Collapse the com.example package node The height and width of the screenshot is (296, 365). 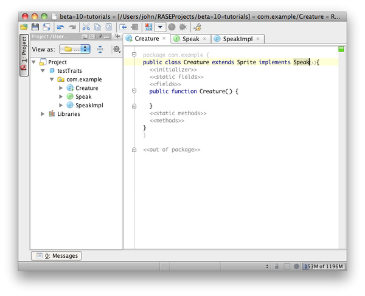[52, 79]
